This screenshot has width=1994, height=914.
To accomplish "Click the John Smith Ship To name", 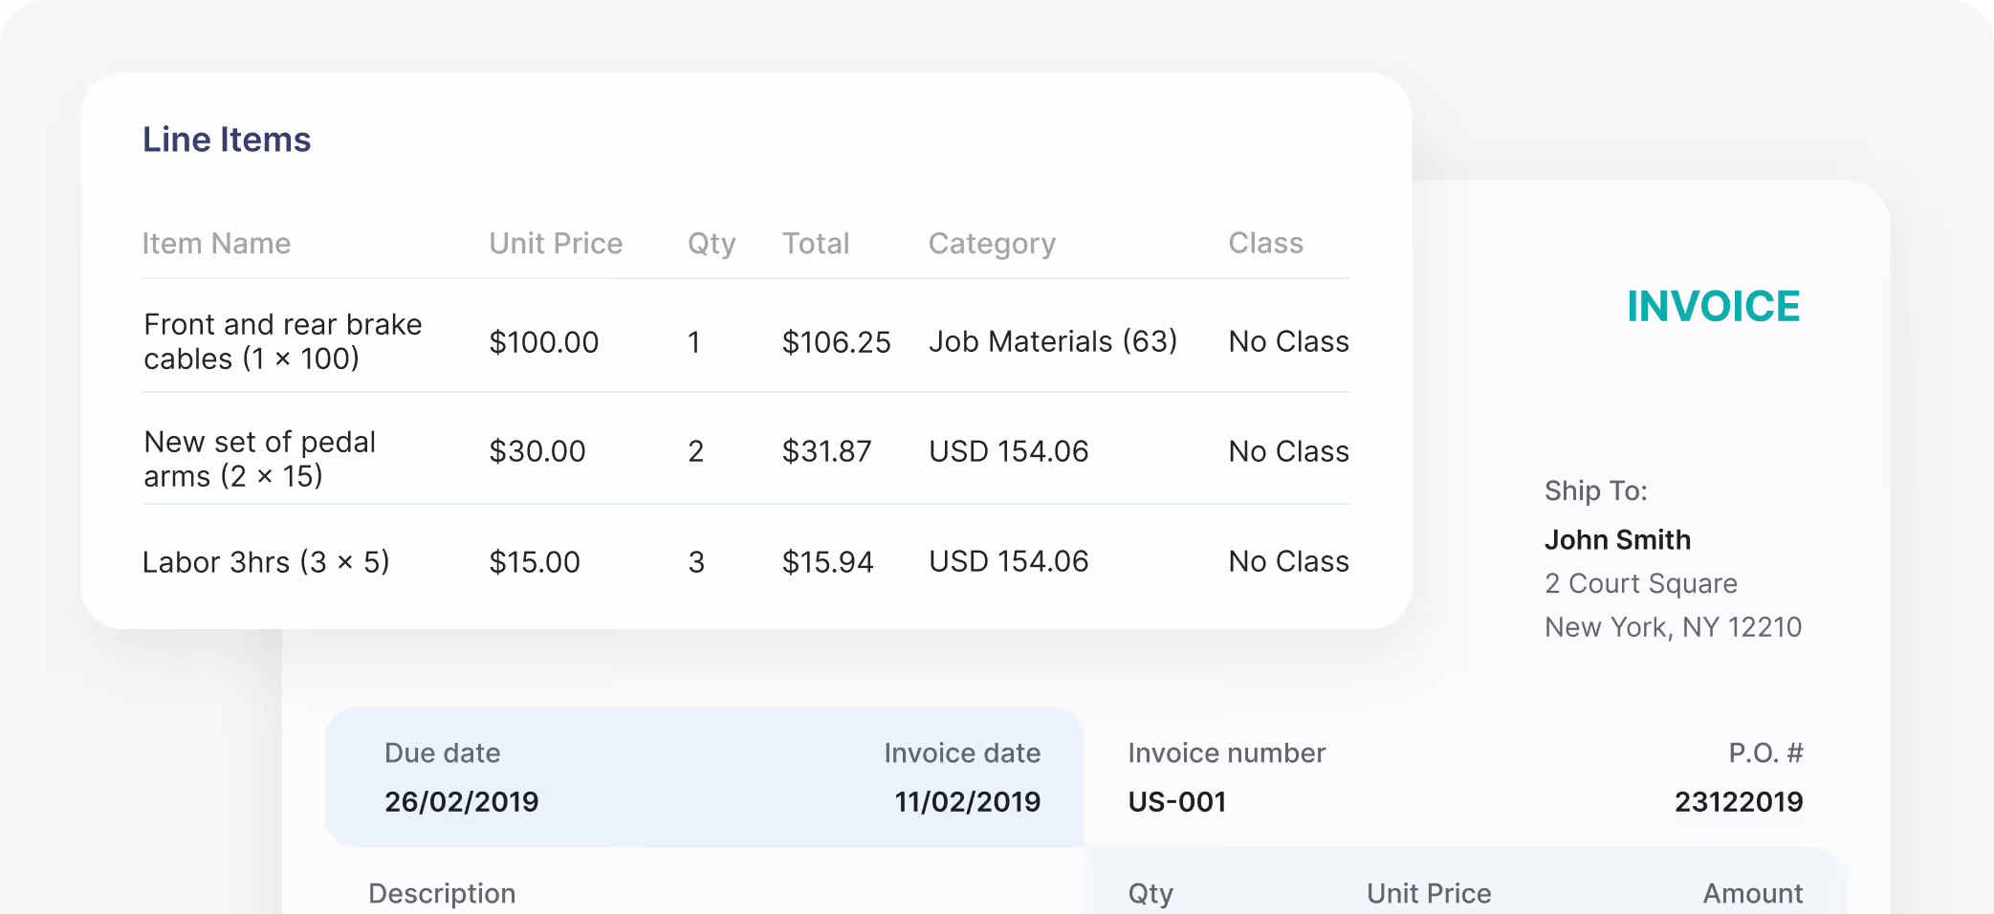I will (x=1618, y=539).
